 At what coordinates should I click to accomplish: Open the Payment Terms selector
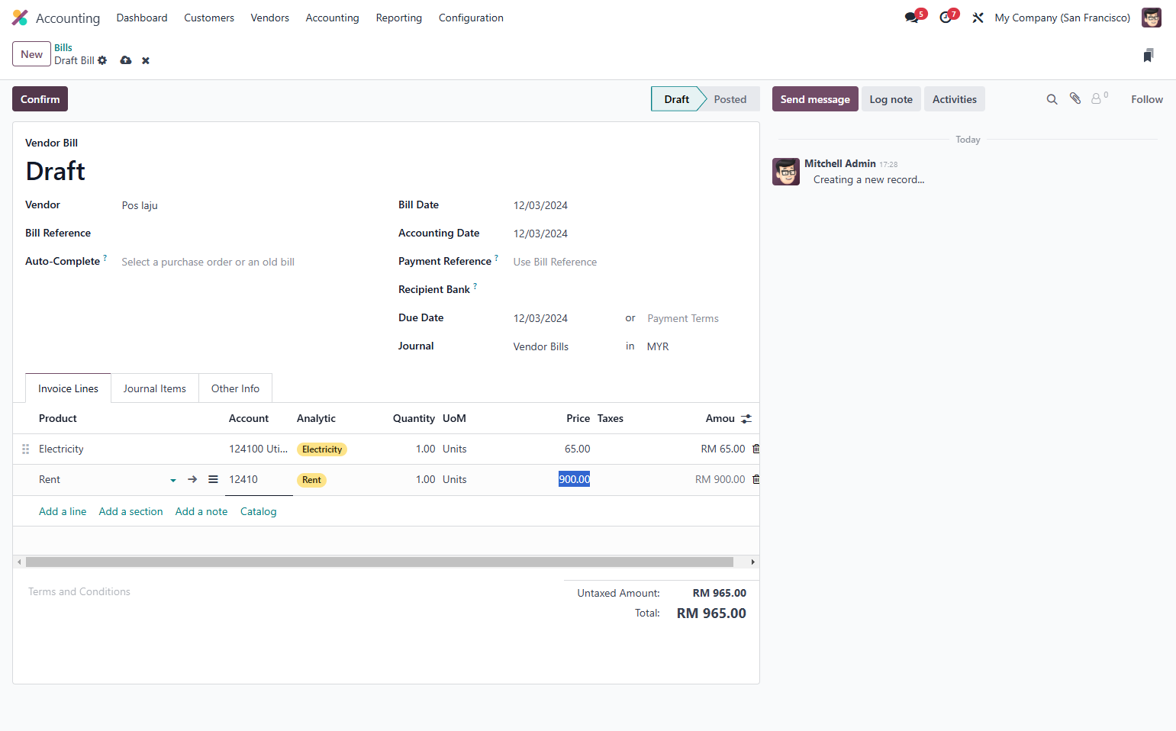point(694,318)
